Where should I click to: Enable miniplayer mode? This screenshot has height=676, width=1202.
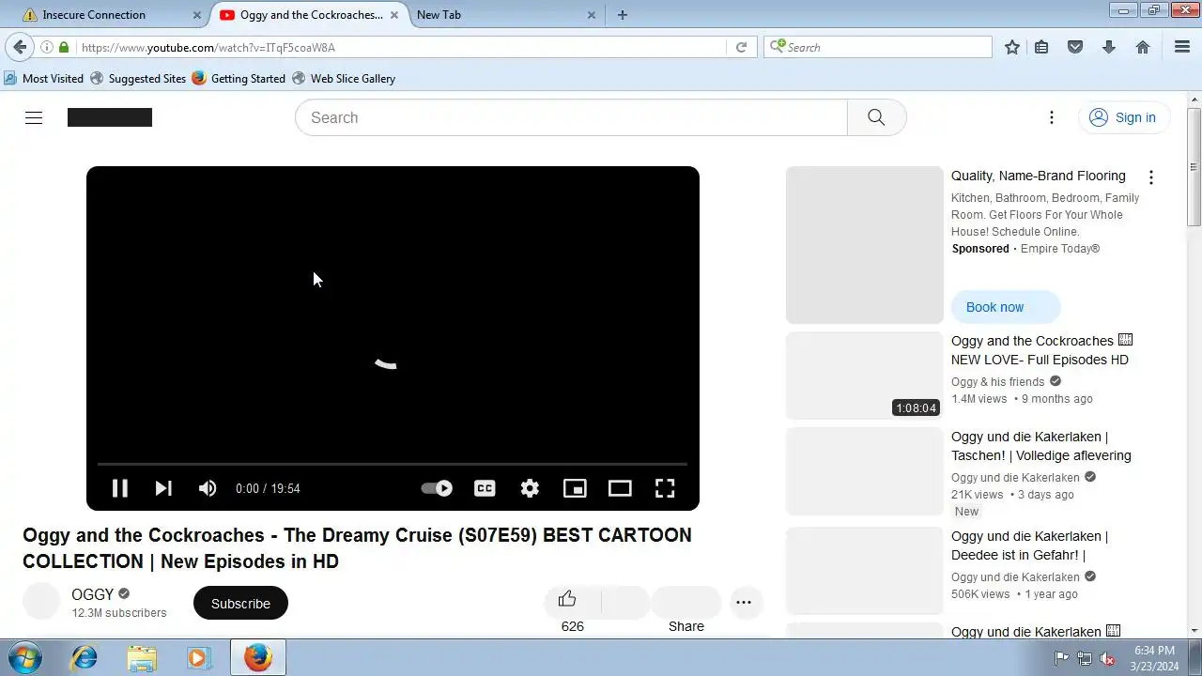pos(575,488)
